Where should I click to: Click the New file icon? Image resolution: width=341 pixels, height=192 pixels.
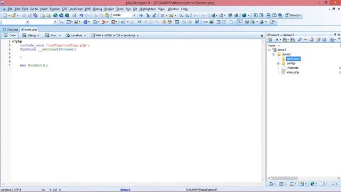[5, 15]
